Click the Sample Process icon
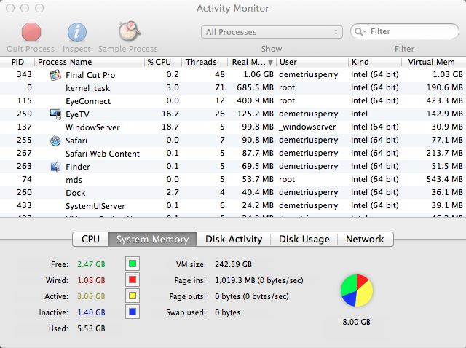Screen dimensions: 466x348 point(129,31)
